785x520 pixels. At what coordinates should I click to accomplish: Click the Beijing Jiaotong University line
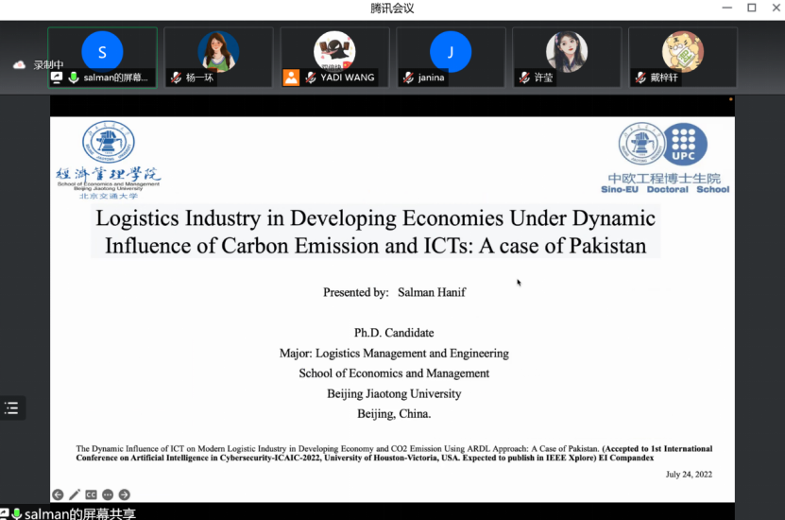point(394,393)
